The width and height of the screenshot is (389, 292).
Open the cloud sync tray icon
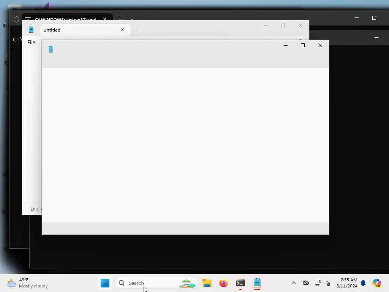click(x=306, y=283)
